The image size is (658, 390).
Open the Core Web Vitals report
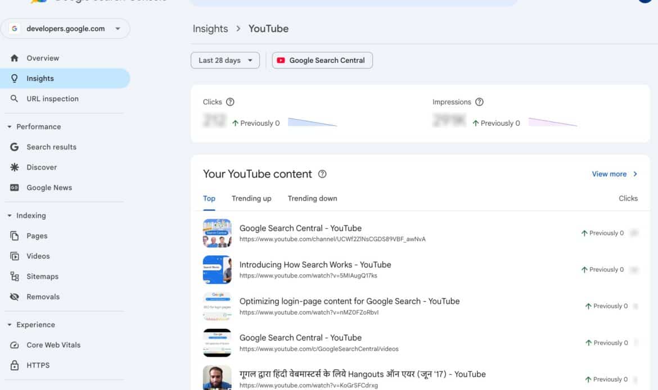(55, 344)
